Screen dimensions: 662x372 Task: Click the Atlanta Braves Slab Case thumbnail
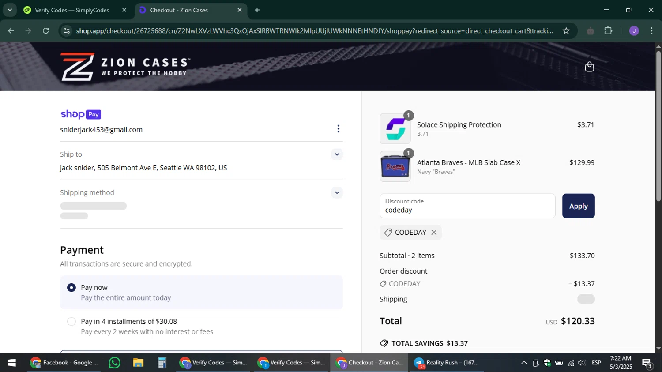(x=395, y=166)
